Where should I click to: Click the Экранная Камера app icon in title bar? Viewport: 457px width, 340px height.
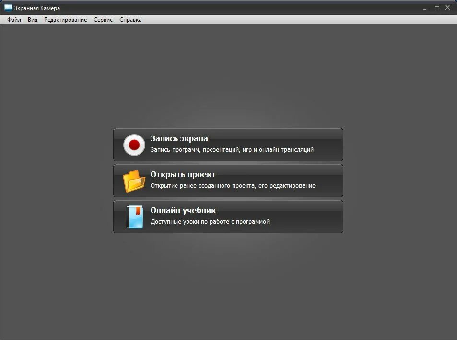[8, 8]
